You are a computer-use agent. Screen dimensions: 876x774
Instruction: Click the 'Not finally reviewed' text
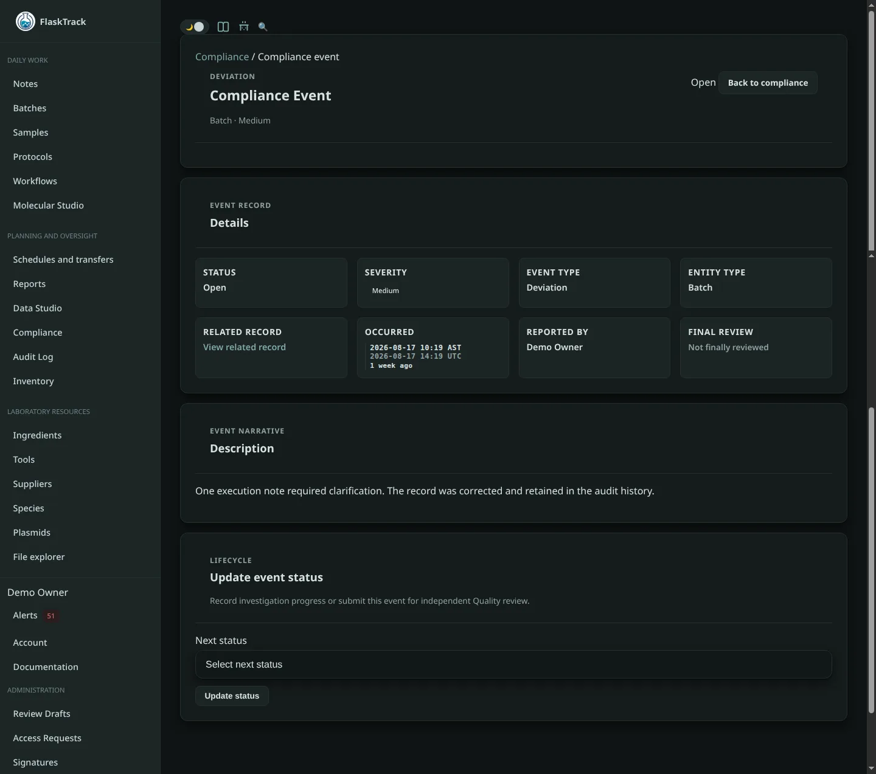tap(728, 347)
